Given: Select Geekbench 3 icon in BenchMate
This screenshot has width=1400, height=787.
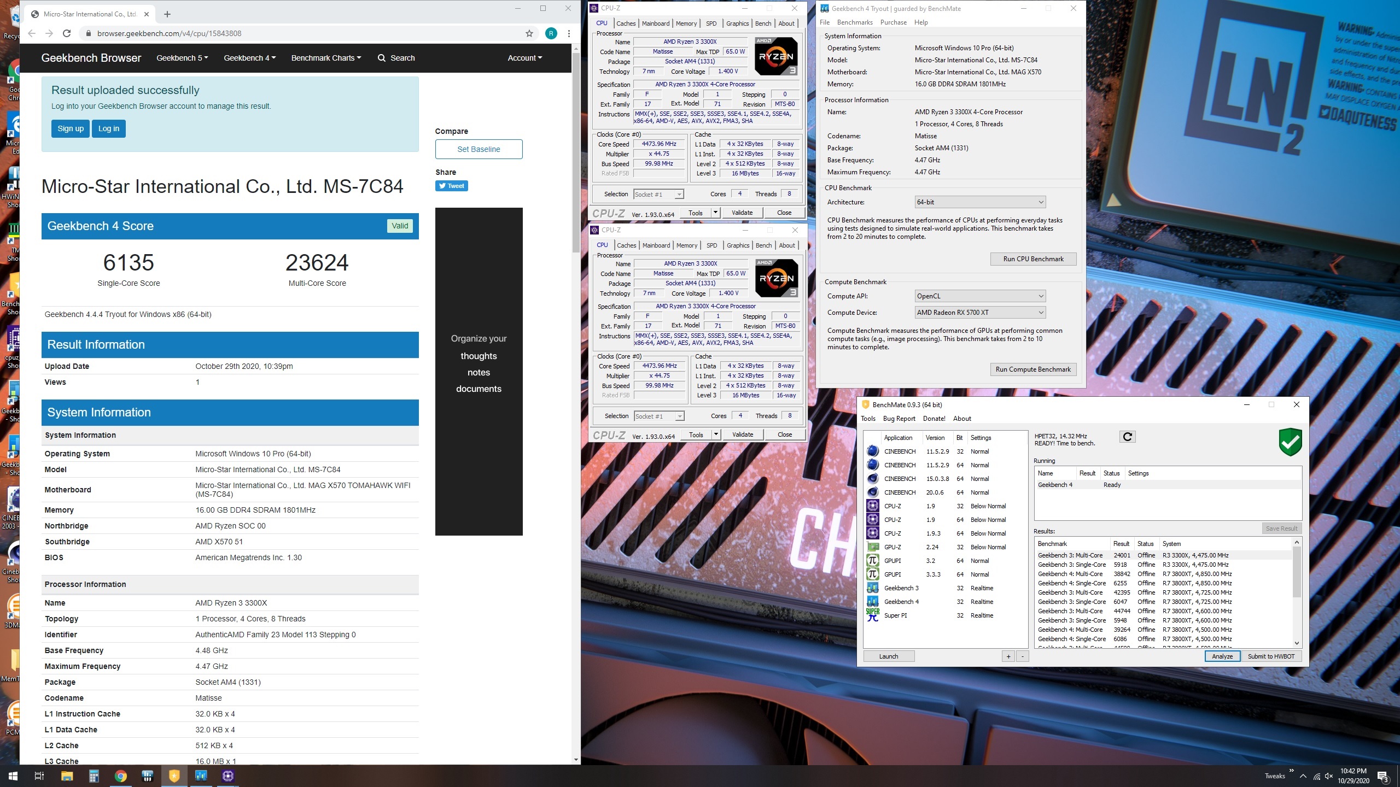Looking at the screenshot, I should [x=873, y=588].
